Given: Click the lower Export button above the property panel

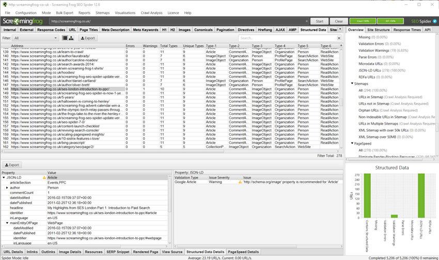Looking at the screenshot, I should click(11, 165).
